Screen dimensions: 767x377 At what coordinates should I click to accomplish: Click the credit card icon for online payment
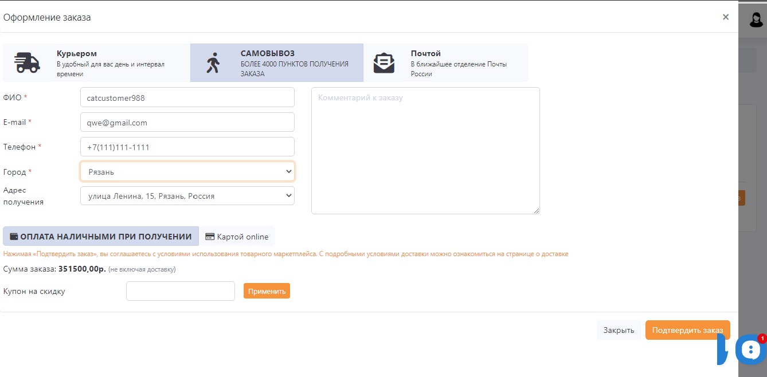210,237
